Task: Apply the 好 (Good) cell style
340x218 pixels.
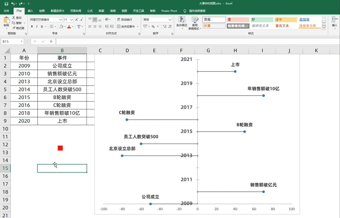Action: coord(262,20)
